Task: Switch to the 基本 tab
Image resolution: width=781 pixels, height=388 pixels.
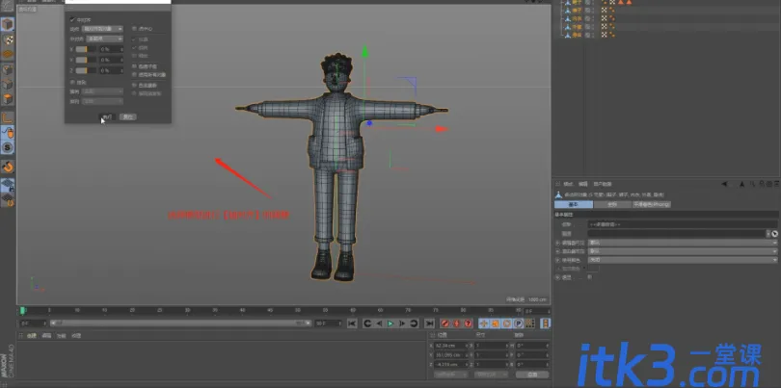Action: 574,204
